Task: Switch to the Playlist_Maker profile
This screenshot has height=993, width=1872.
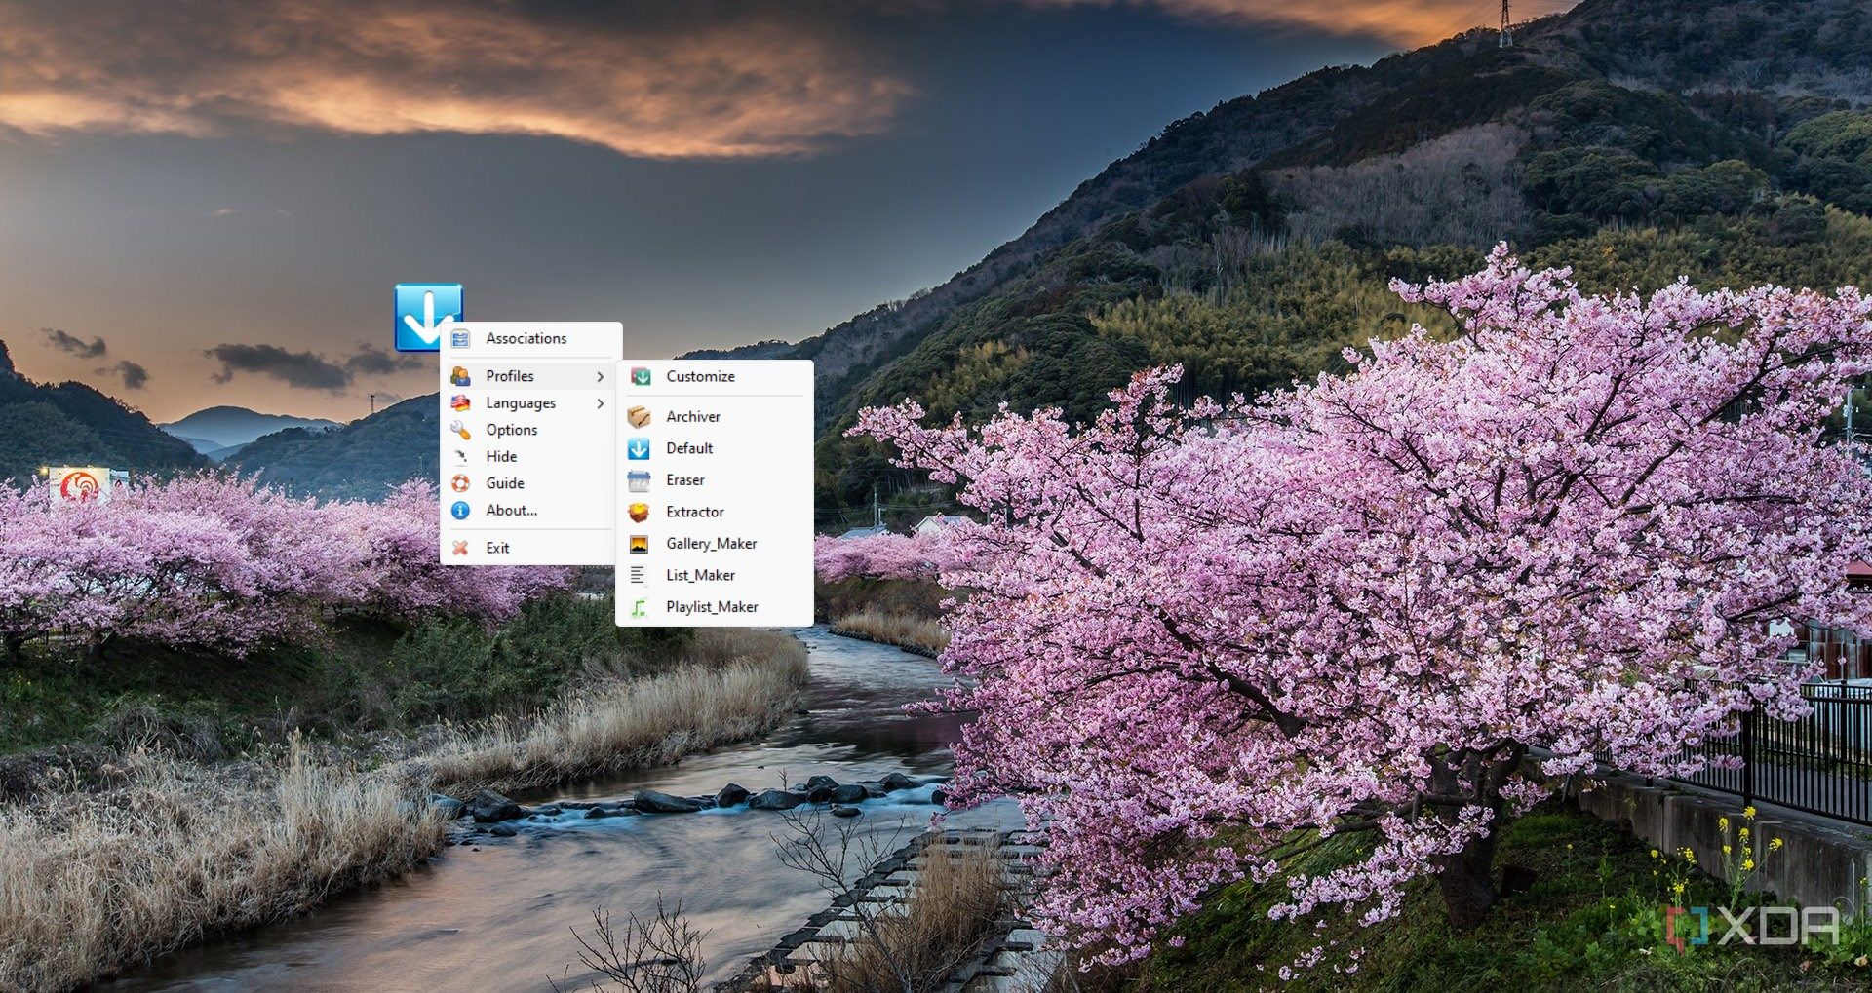Action: (715, 607)
